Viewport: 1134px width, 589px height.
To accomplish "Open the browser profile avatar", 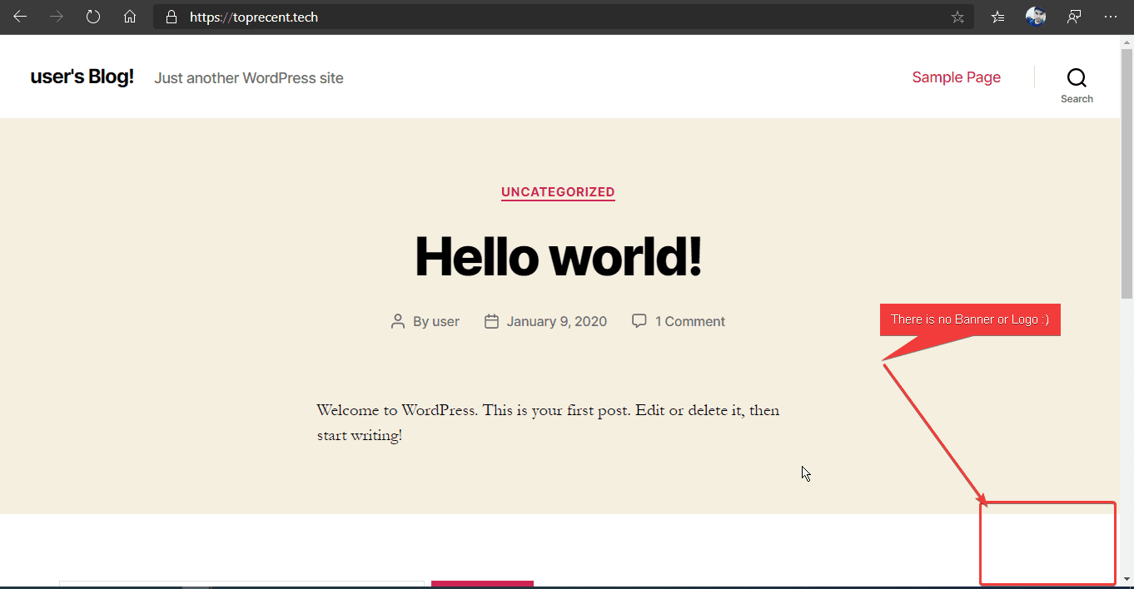I will click(1036, 16).
